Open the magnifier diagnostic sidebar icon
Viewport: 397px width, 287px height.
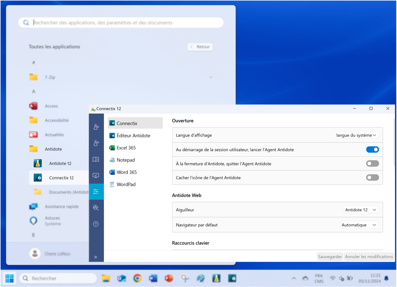point(96,208)
